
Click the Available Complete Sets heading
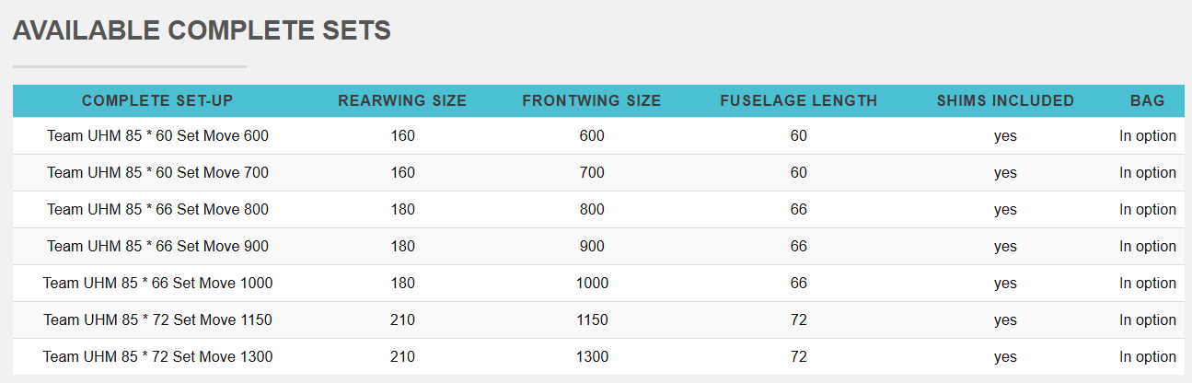[x=202, y=31]
